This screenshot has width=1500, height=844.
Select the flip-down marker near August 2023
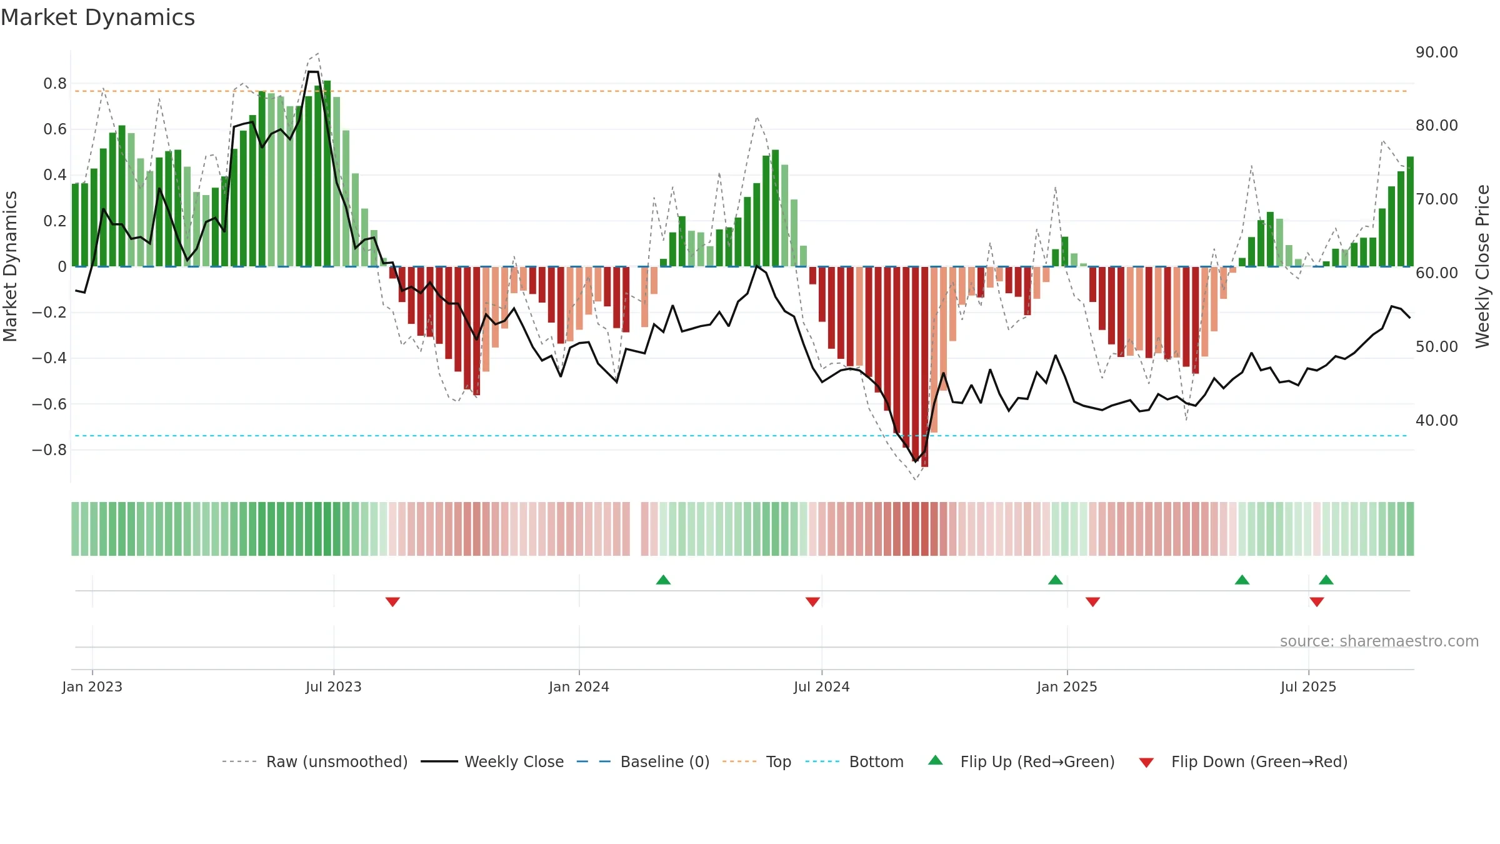392,601
